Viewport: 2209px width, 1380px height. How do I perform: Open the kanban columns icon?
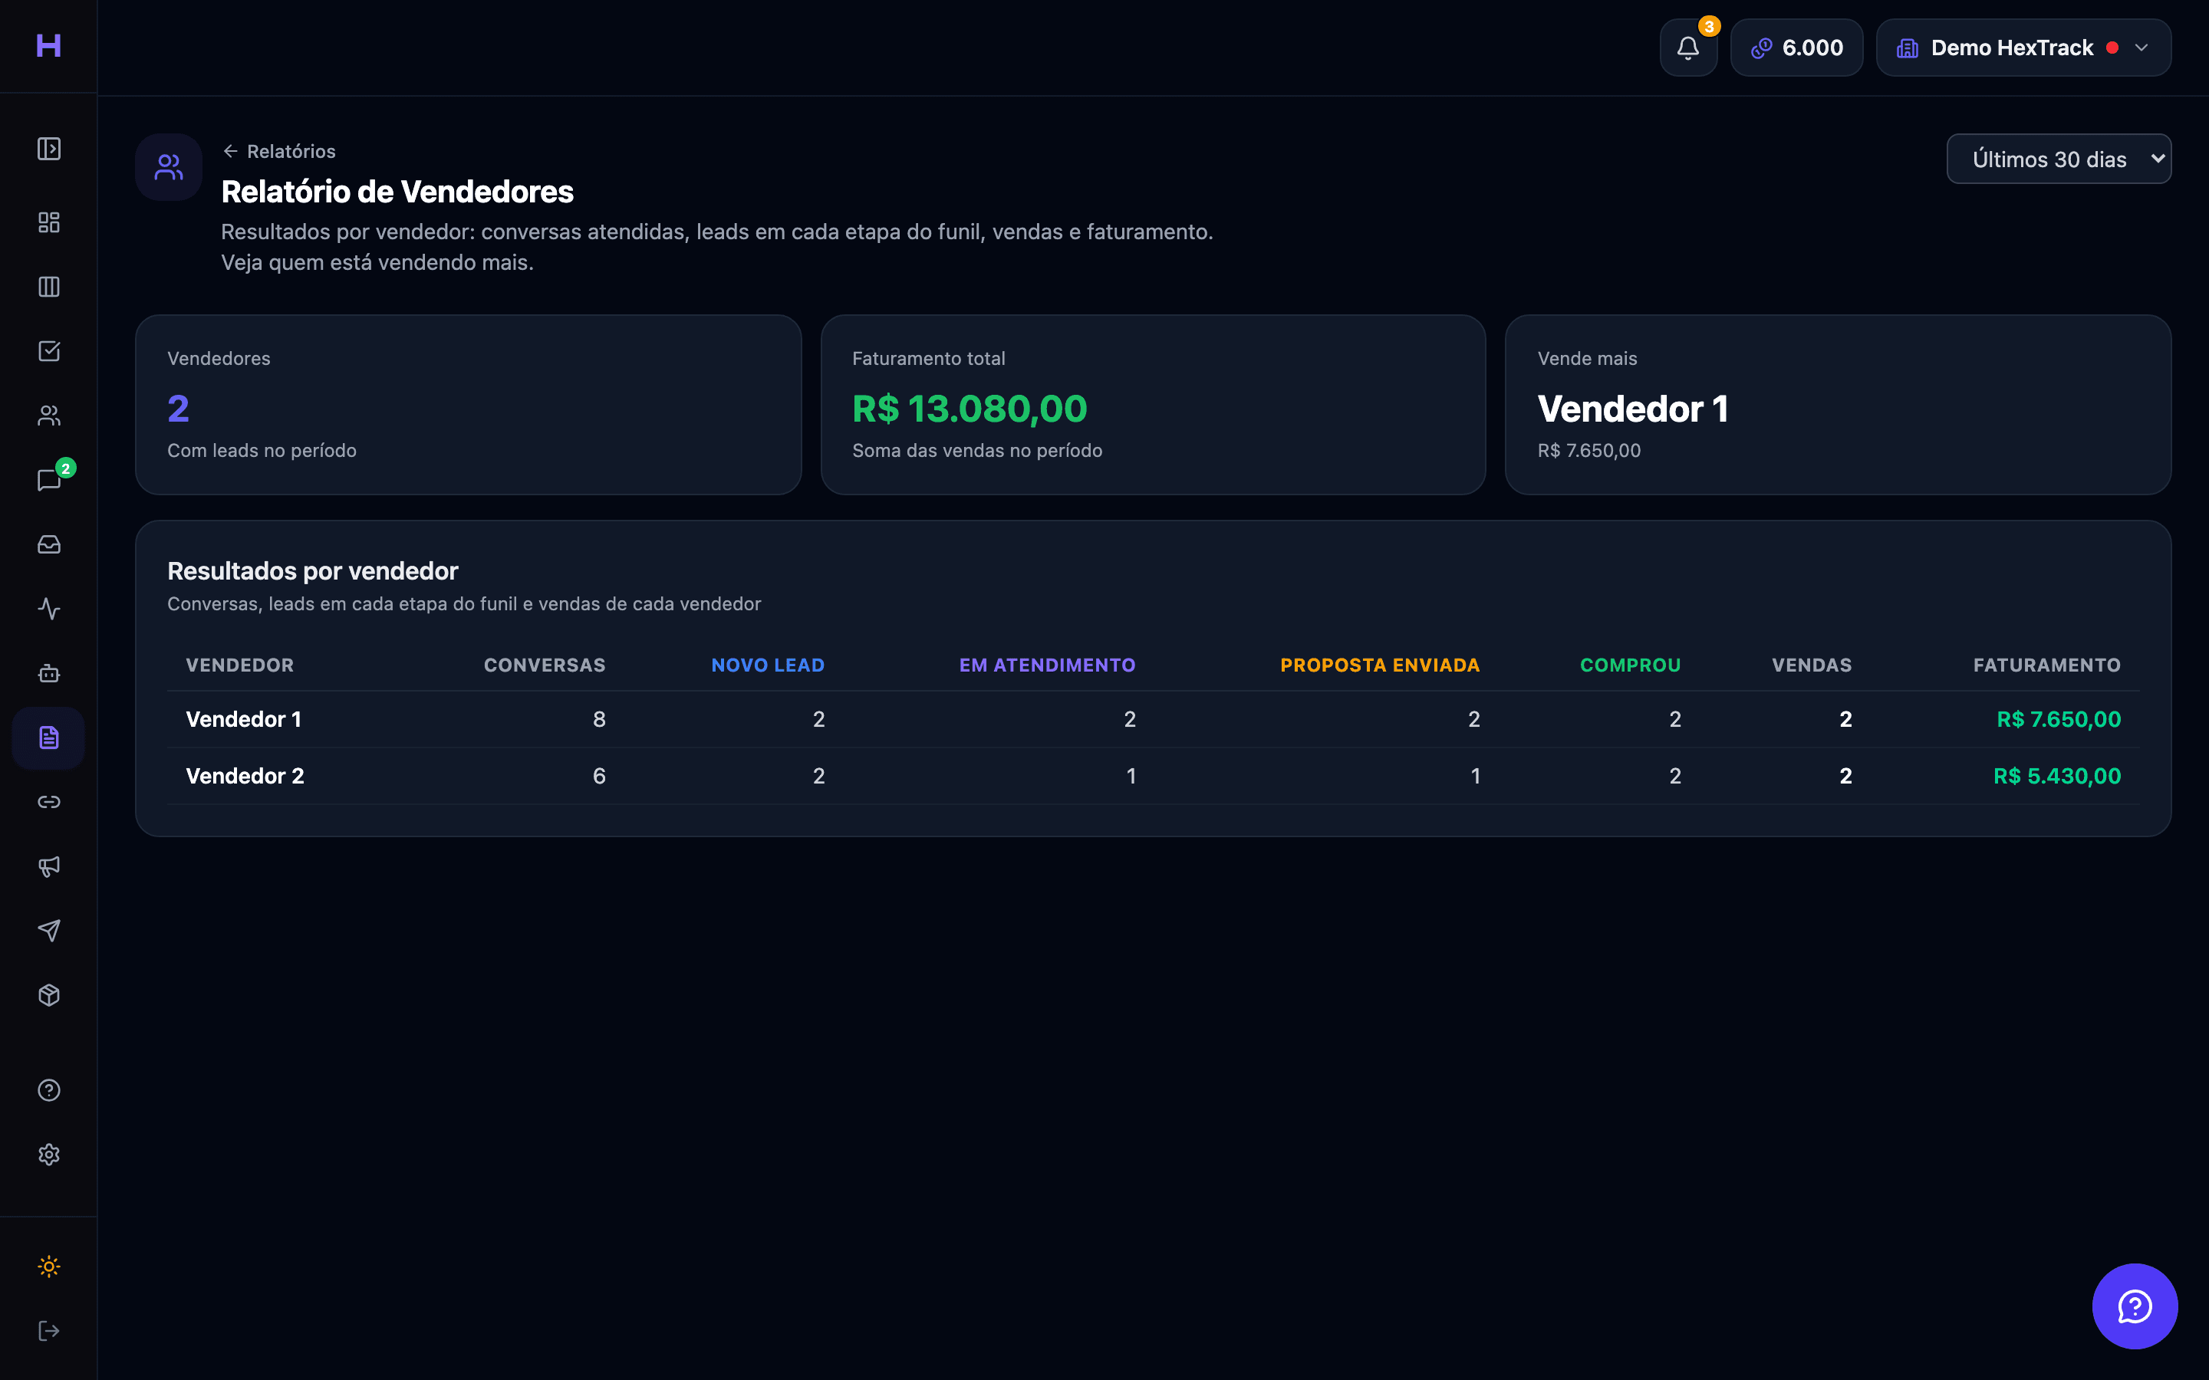48,287
